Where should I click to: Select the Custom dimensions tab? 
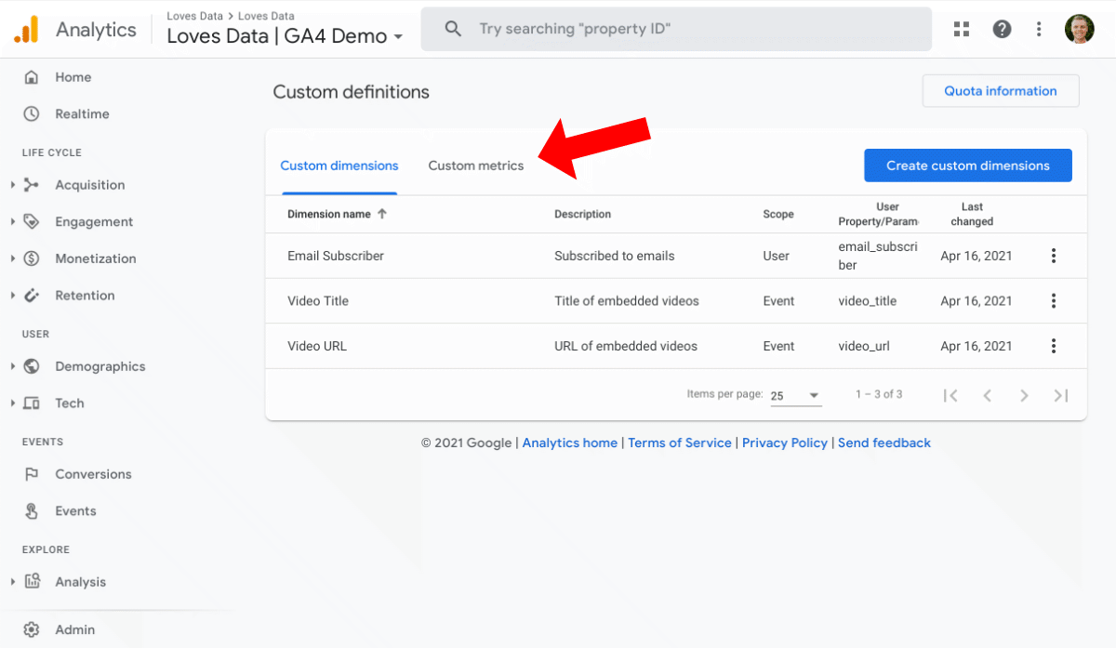(x=339, y=165)
